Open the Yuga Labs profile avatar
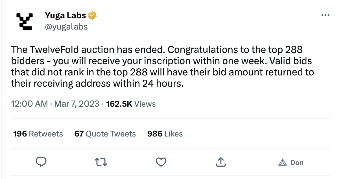The height and width of the screenshot is (179, 345). pos(24,21)
